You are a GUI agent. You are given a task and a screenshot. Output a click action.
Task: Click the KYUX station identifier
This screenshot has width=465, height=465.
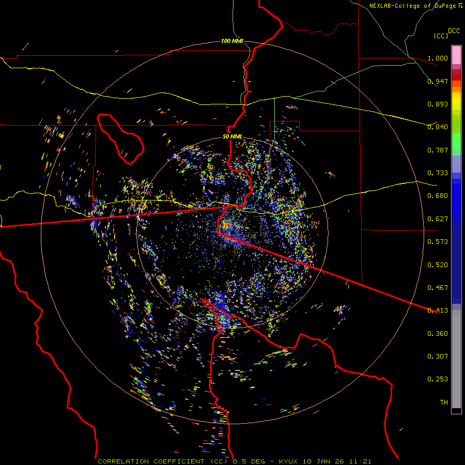tap(288, 461)
